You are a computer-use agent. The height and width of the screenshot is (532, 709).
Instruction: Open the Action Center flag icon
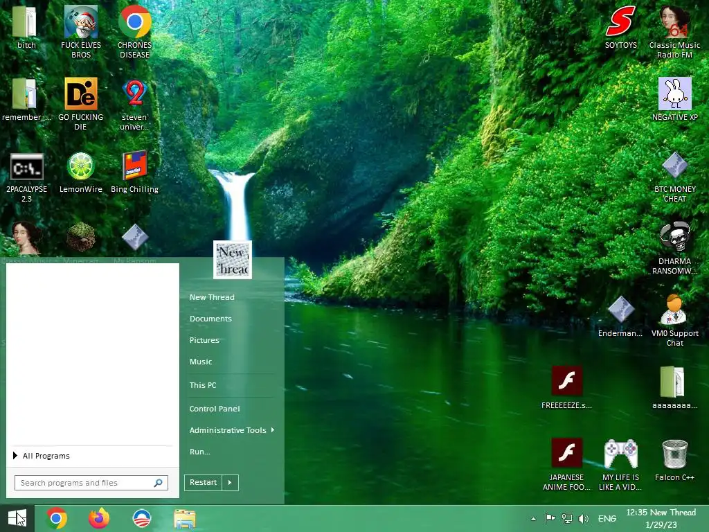click(x=550, y=518)
